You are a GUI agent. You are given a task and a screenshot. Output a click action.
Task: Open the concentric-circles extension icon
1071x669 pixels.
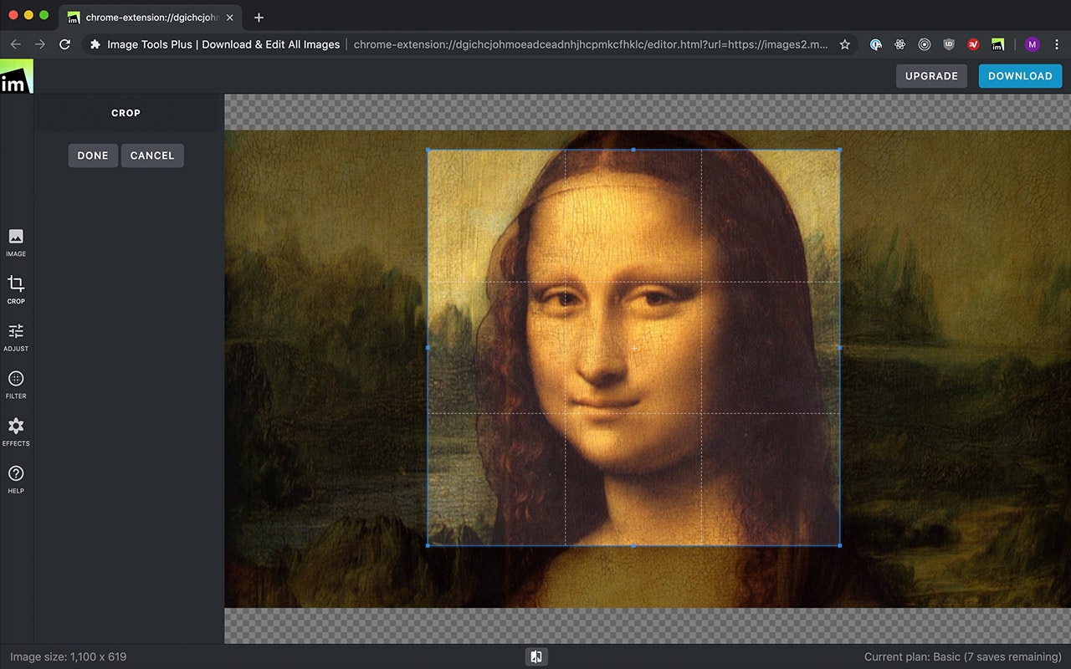click(925, 44)
